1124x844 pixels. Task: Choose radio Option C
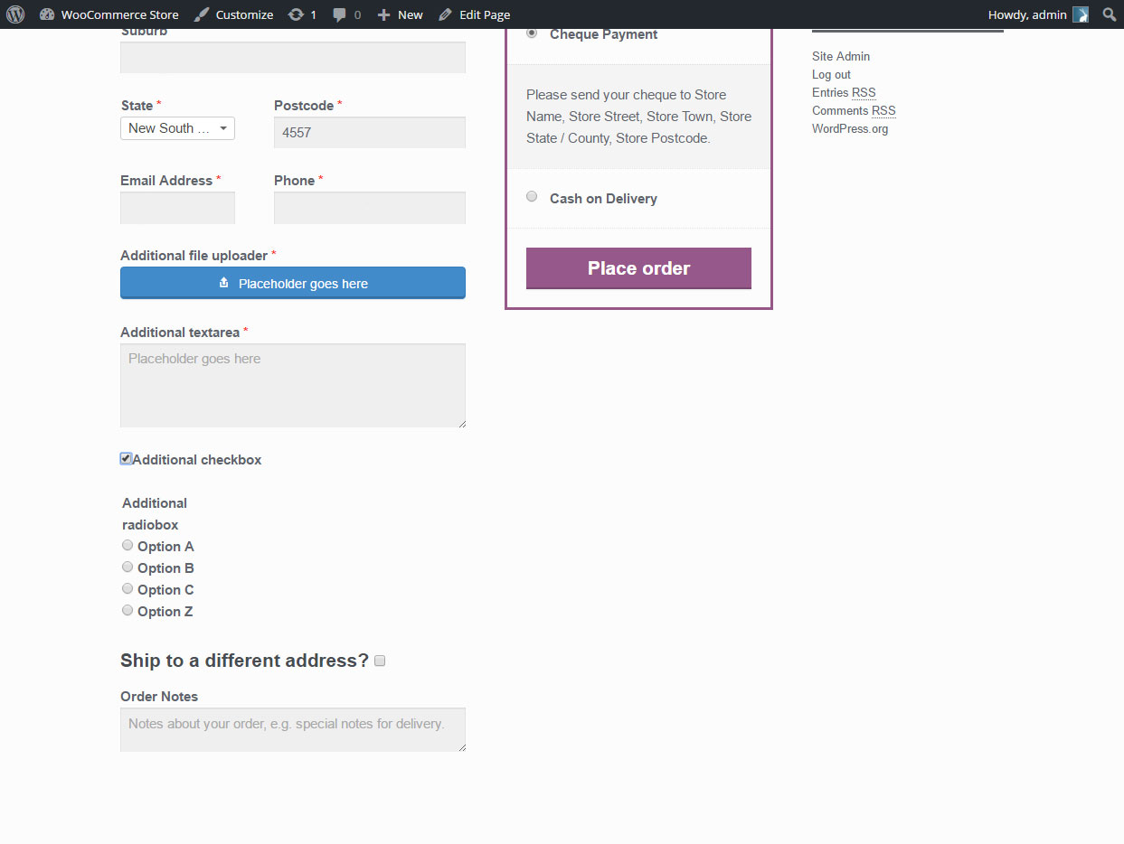pos(128,588)
